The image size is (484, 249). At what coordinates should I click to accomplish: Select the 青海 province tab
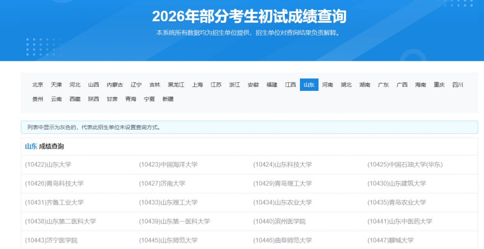click(x=131, y=99)
